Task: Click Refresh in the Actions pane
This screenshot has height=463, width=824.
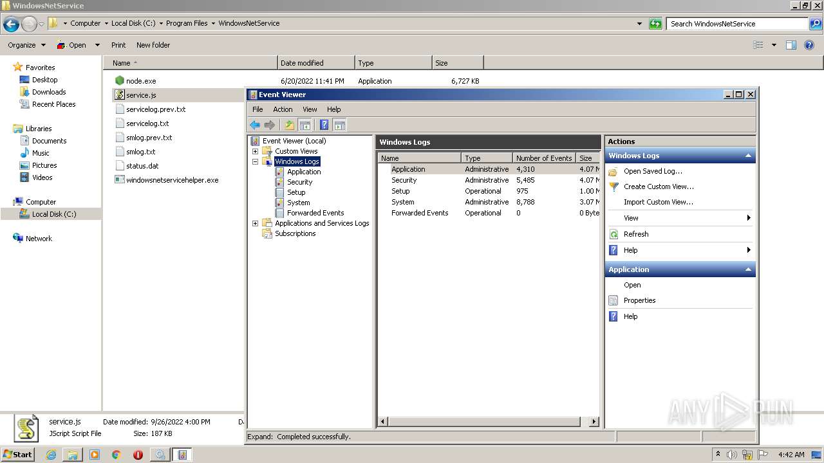Action: click(x=635, y=234)
